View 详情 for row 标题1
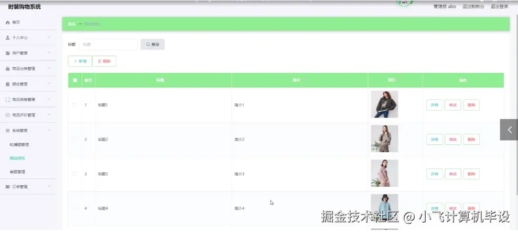 435,105
